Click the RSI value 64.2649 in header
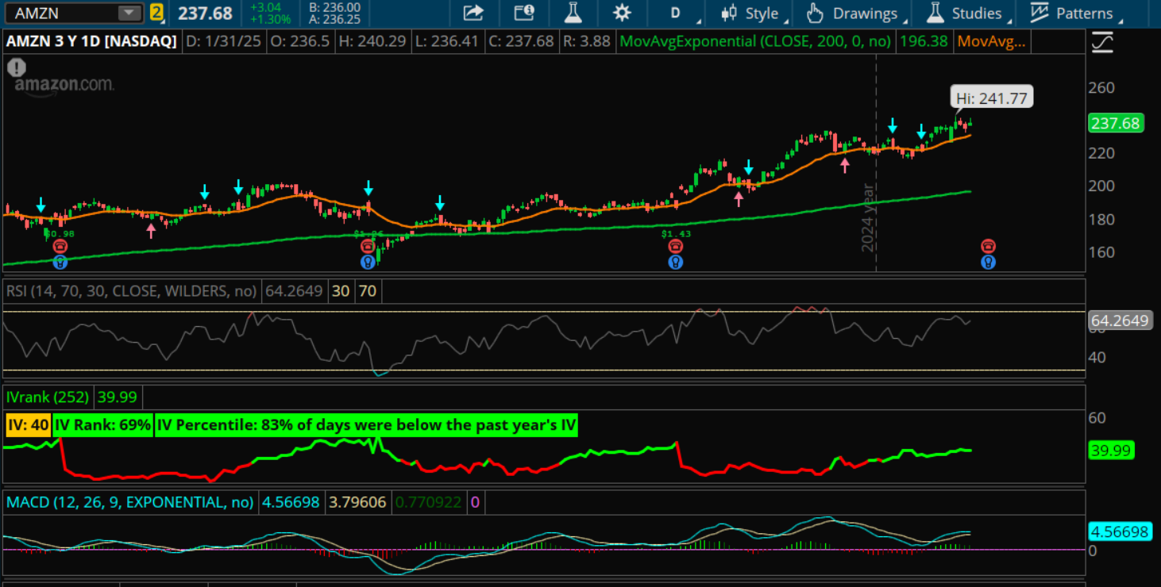This screenshot has height=587, width=1161. 294,291
